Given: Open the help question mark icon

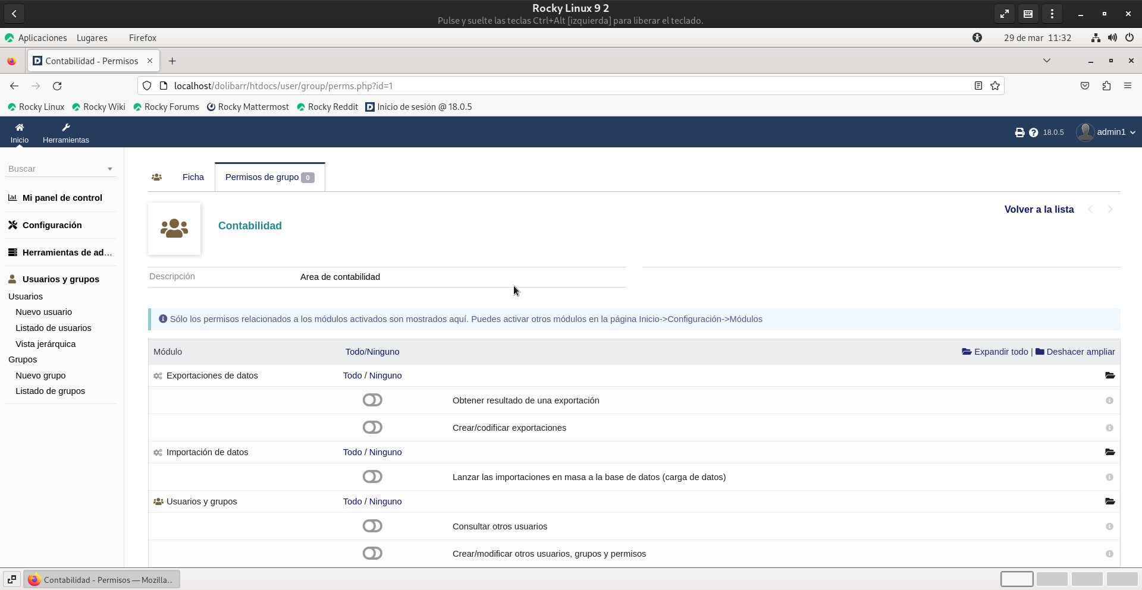Looking at the screenshot, I should (x=1033, y=132).
